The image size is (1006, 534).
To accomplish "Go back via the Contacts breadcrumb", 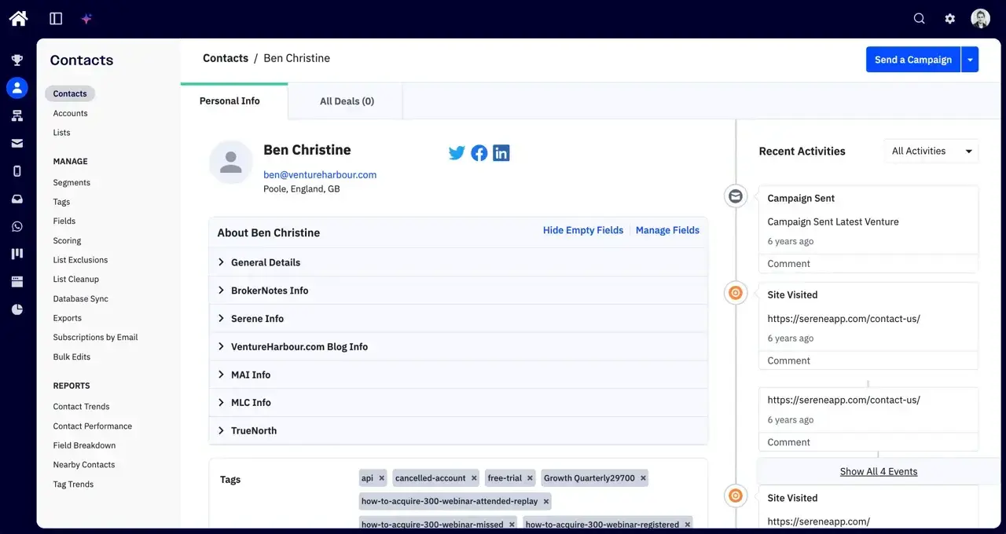I will [x=226, y=58].
